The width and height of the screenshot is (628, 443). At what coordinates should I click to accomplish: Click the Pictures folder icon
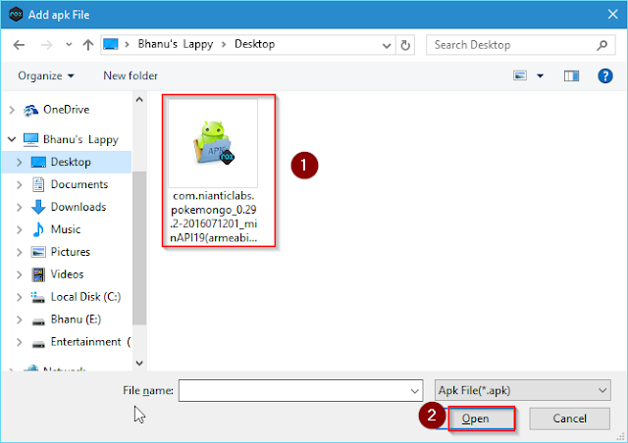click(38, 252)
